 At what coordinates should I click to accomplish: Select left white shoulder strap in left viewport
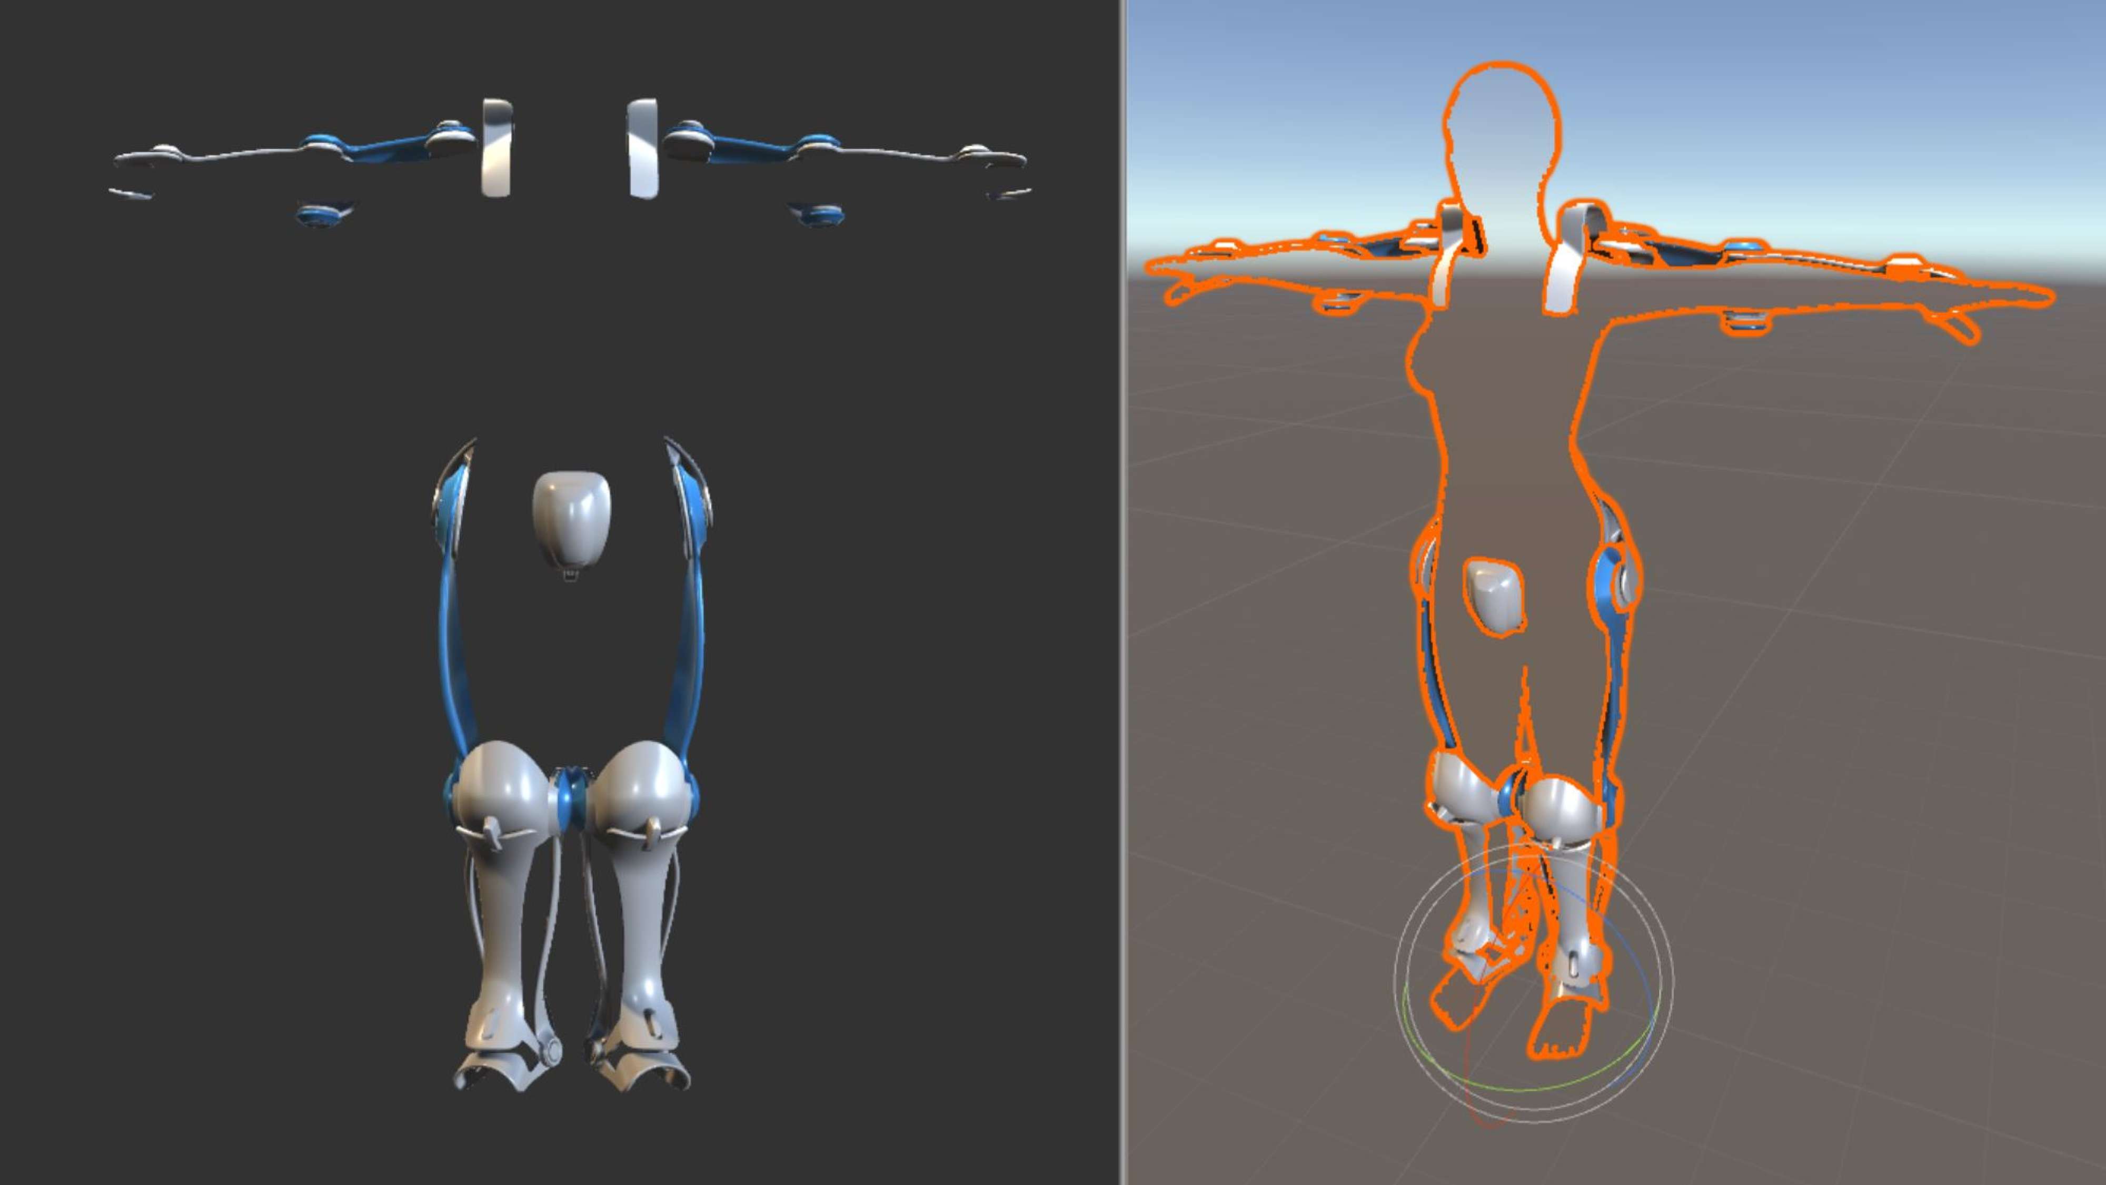pos(497,150)
